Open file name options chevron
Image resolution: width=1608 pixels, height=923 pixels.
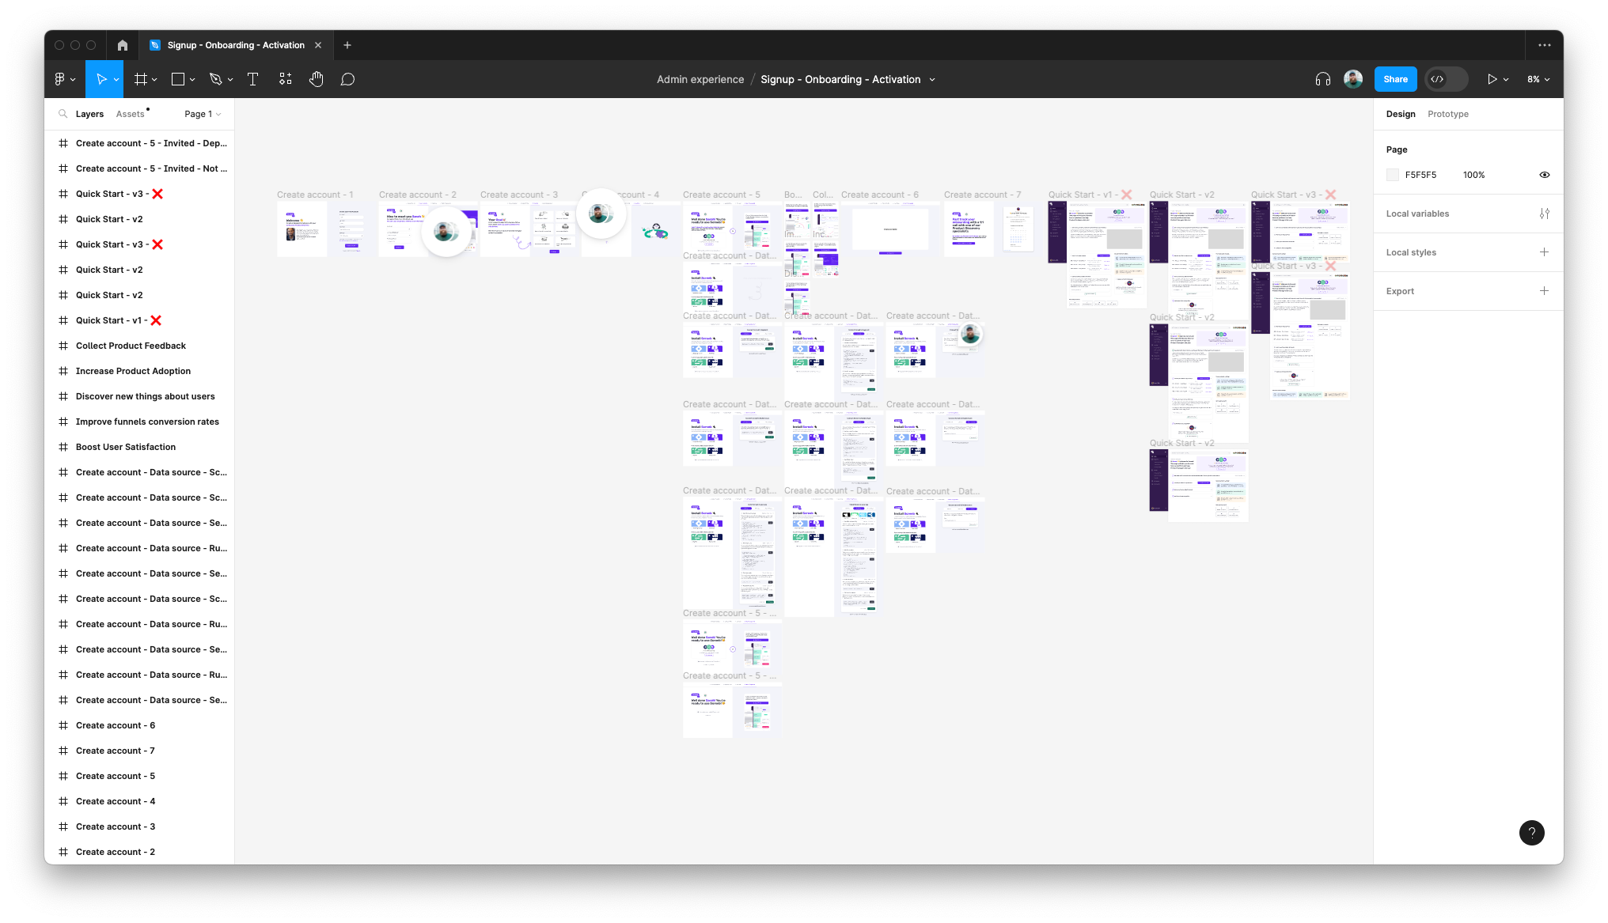pyautogui.click(x=932, y=80)
